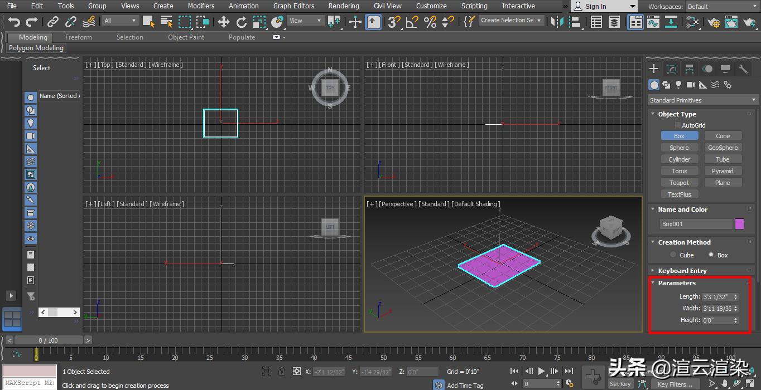Open the Modify panel in the command panel
The image size is (761, 390).
672,69
